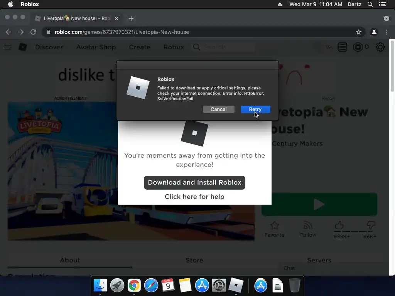Click the thumbs down dislike icon
The image size is (395, 296).
[x=371, y=225]
